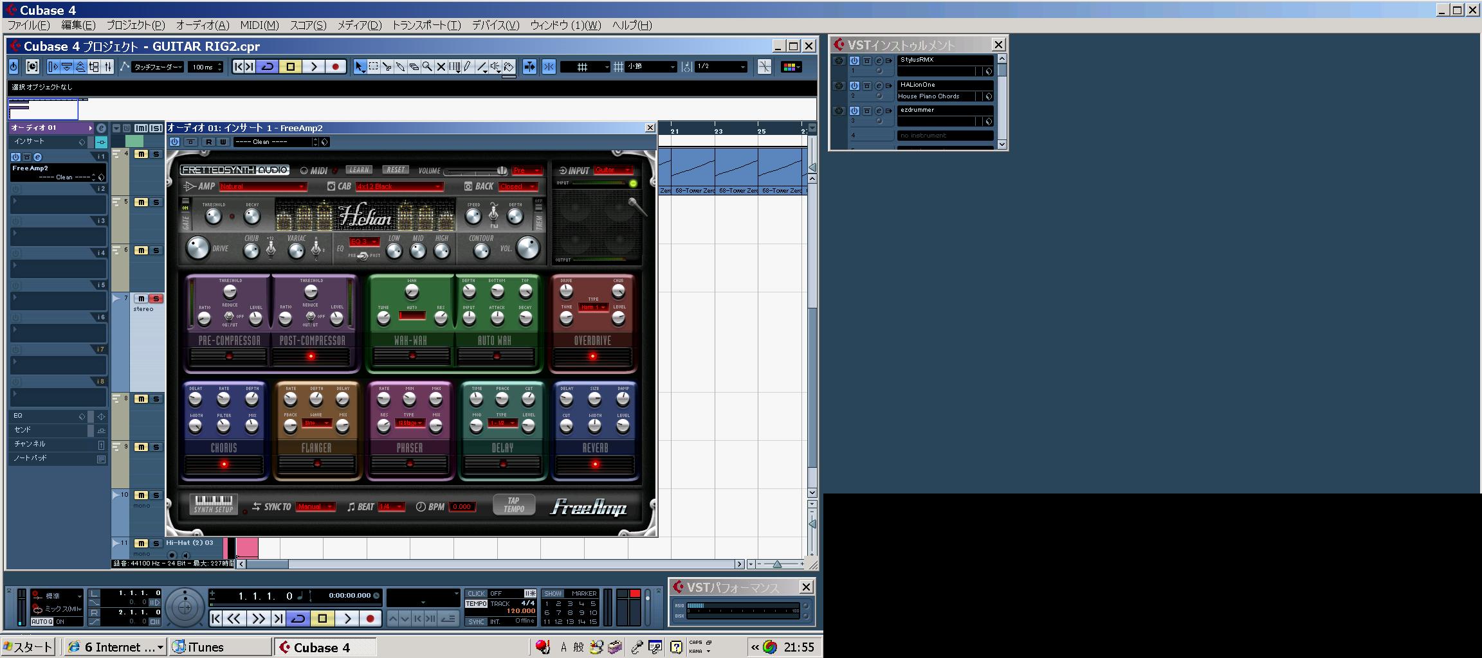Toggle the Autoscroll button
The image size is (1482, 658).
pyautogui.click(x=529, y=66)
